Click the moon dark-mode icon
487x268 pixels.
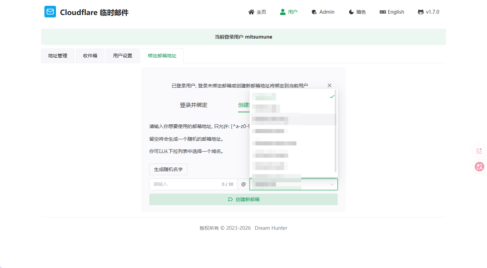(351, 12)
